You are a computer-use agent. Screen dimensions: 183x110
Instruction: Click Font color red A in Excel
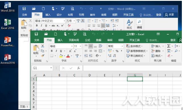[68, 56]
